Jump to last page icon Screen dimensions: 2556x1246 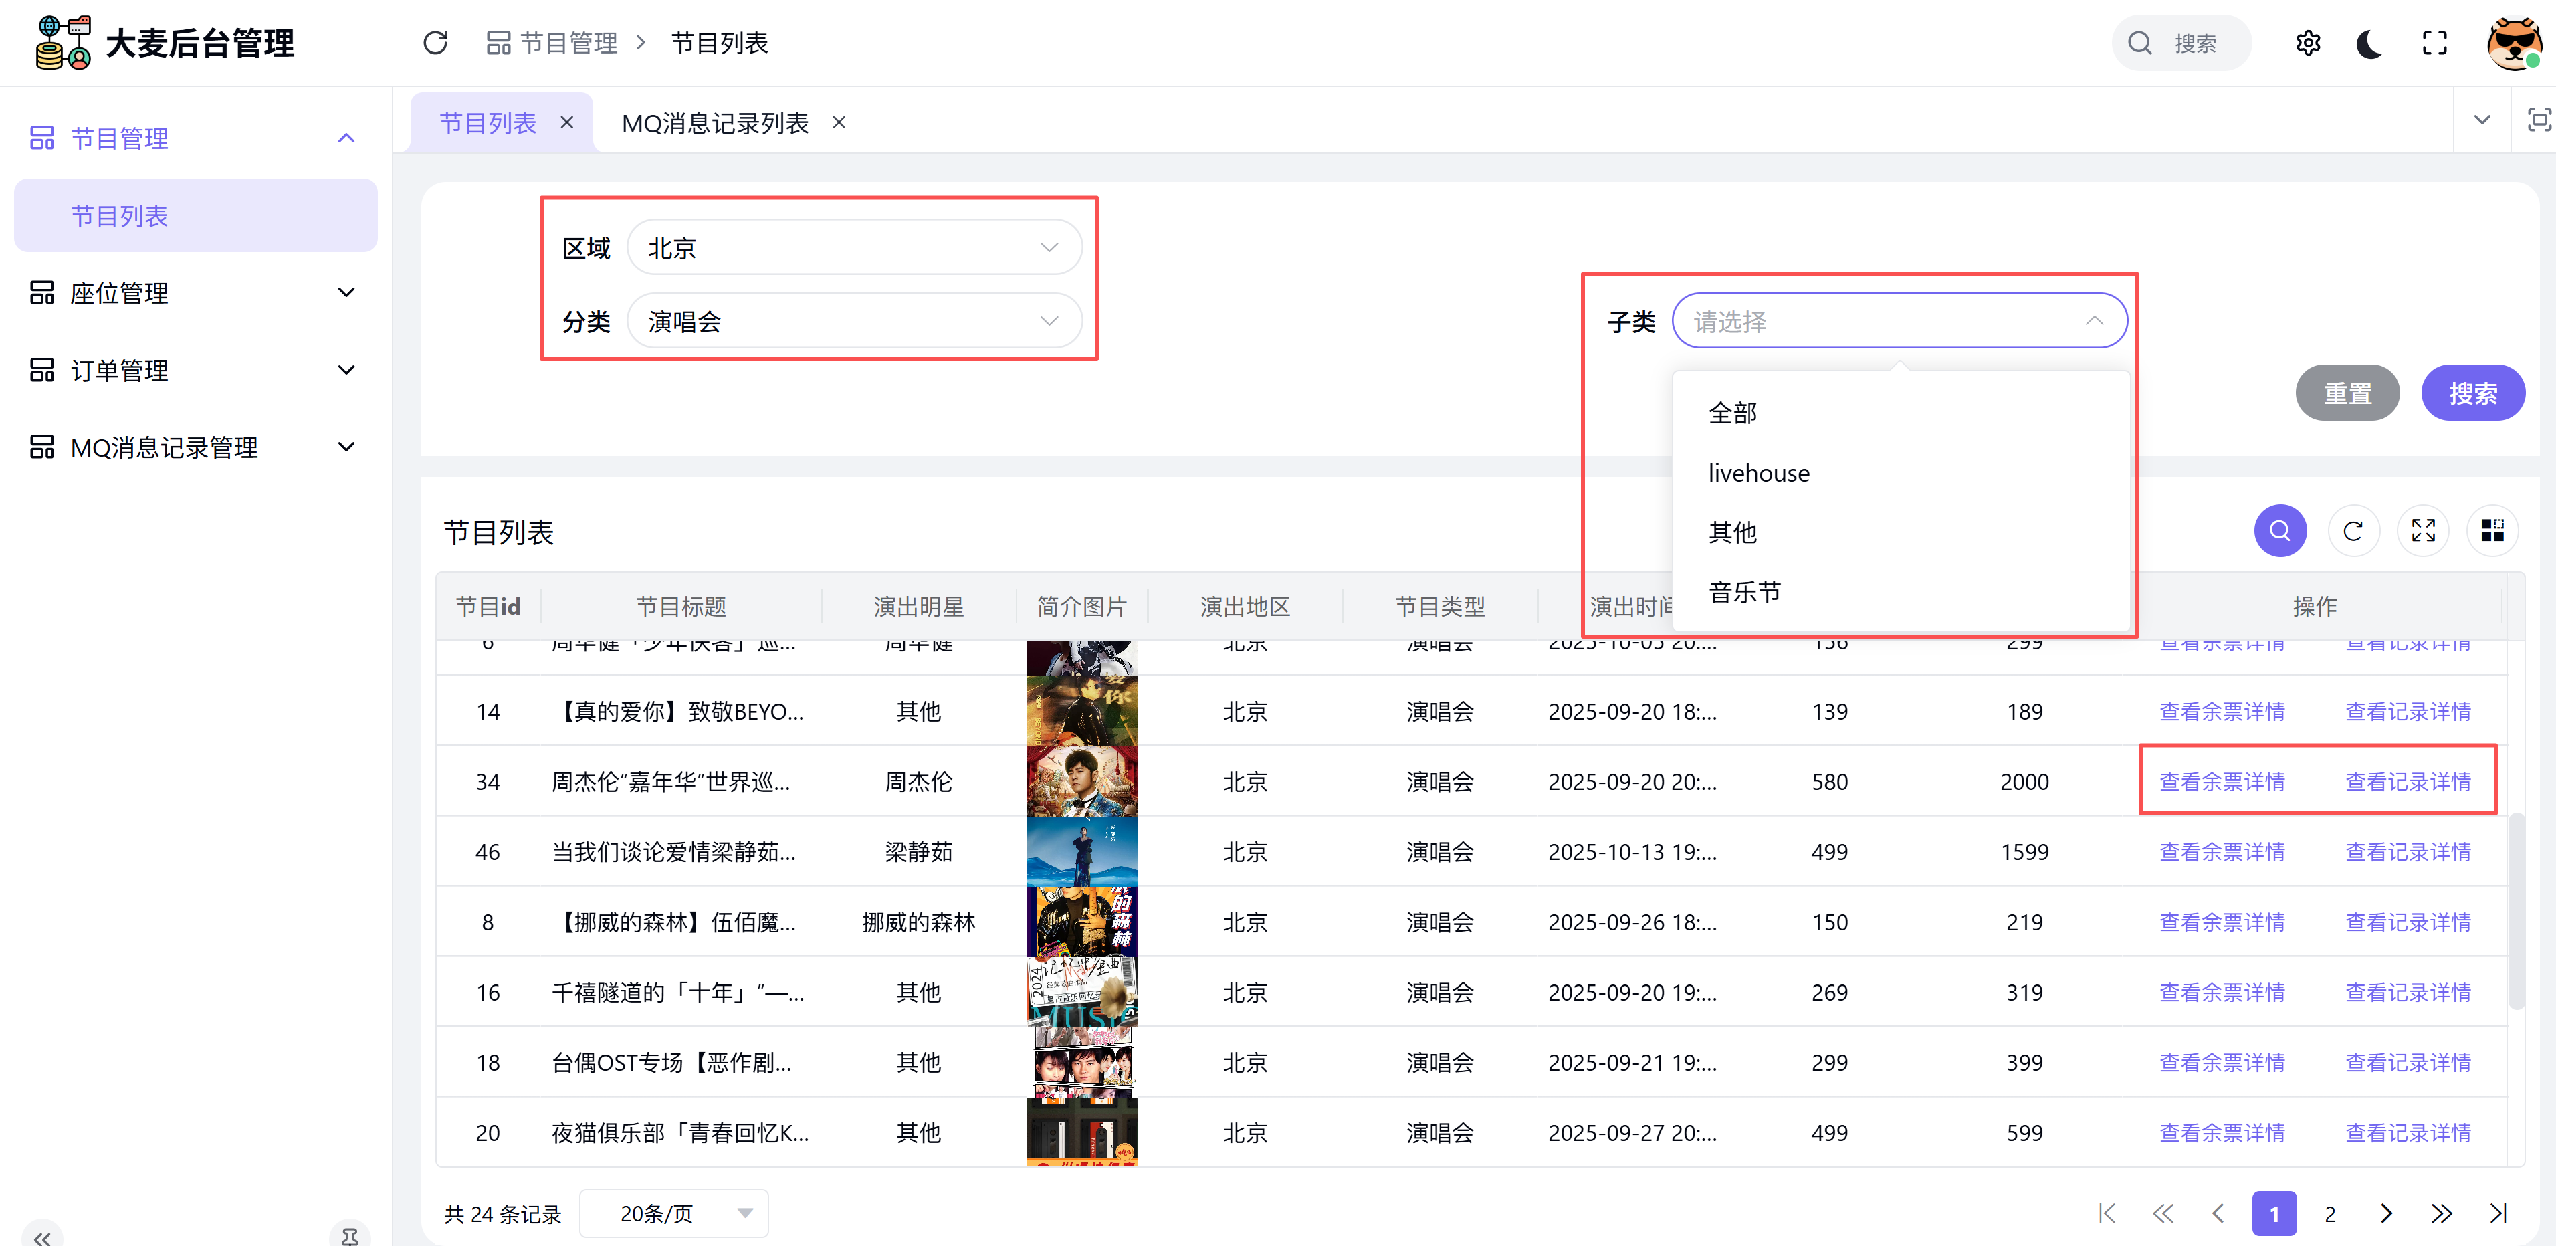2498,1213
